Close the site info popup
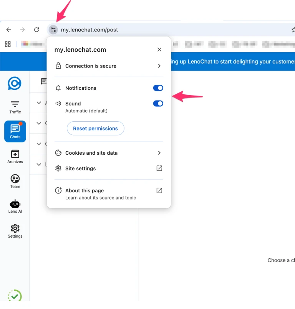 click(x=159, y=50)
